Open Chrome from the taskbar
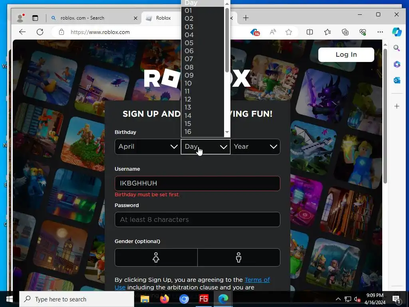This screenshot has width=409, height=307. pyautogui.click(x=184, y=299)
